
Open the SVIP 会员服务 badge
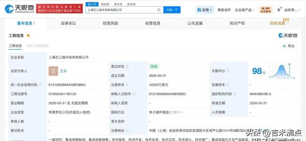[x=265, y=10]
